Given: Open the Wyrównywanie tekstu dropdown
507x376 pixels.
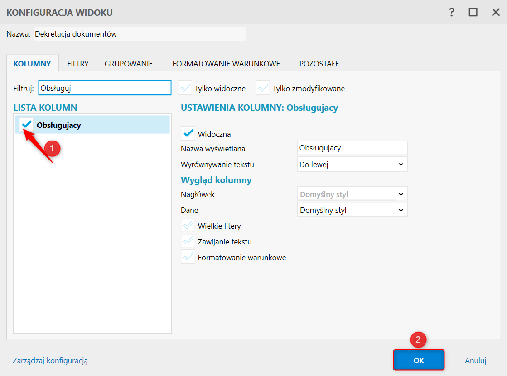Looking at the screenshot, I should [x=352, y=164].
